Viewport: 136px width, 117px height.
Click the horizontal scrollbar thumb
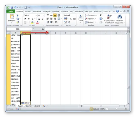click(101, 106)
